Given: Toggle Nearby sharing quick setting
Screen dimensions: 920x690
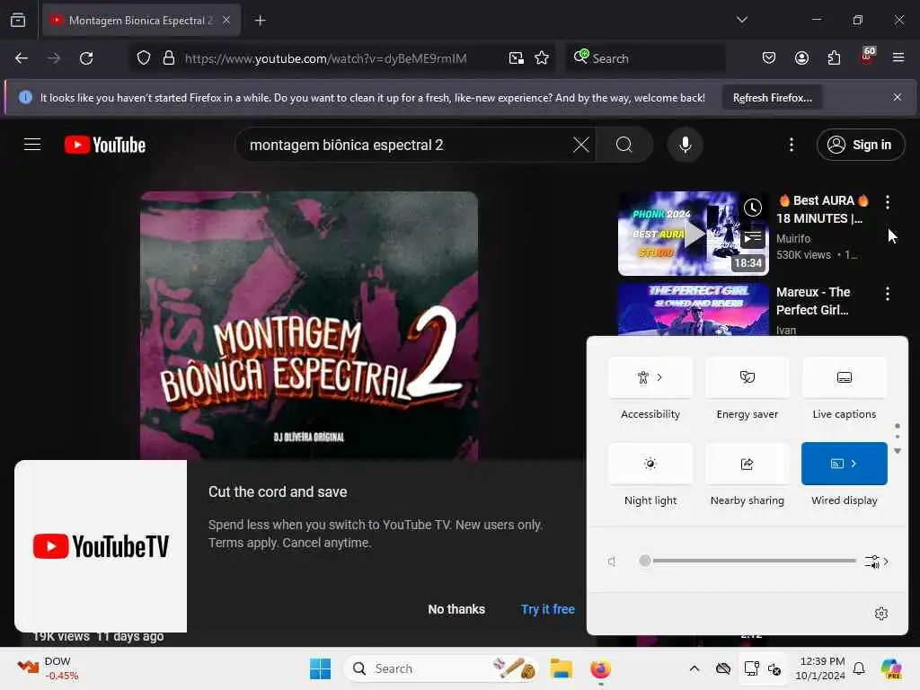Looking at the screenshot, I should click(747, 464).
